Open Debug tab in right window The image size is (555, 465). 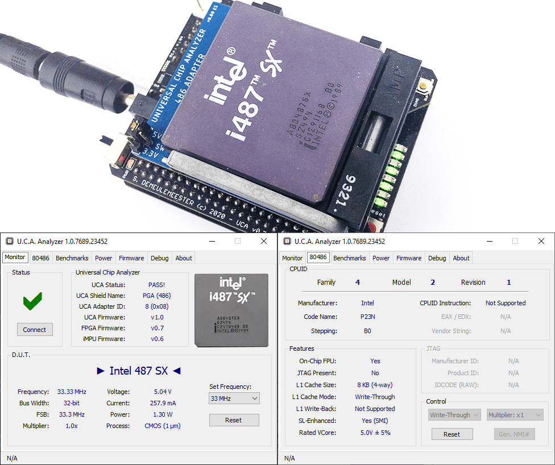tap(437, 258)
